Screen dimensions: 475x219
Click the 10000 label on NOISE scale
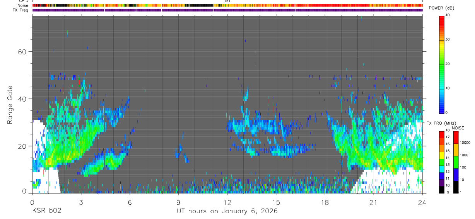[x=466, y=143]
